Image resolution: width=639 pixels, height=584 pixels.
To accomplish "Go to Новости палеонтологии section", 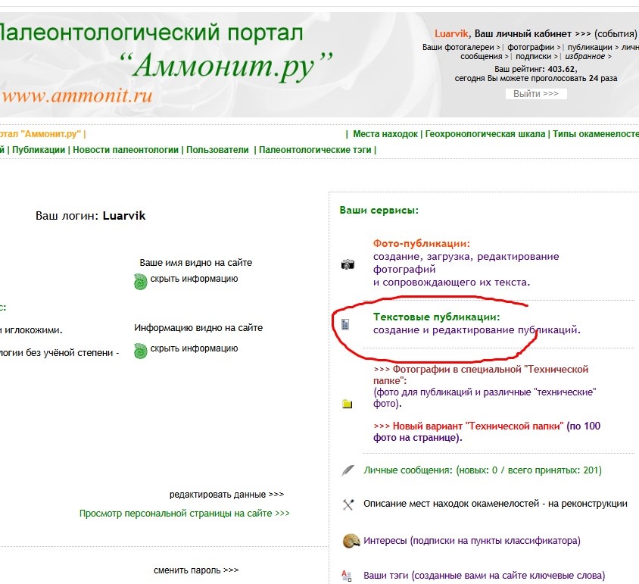I will tap(126, 150).
